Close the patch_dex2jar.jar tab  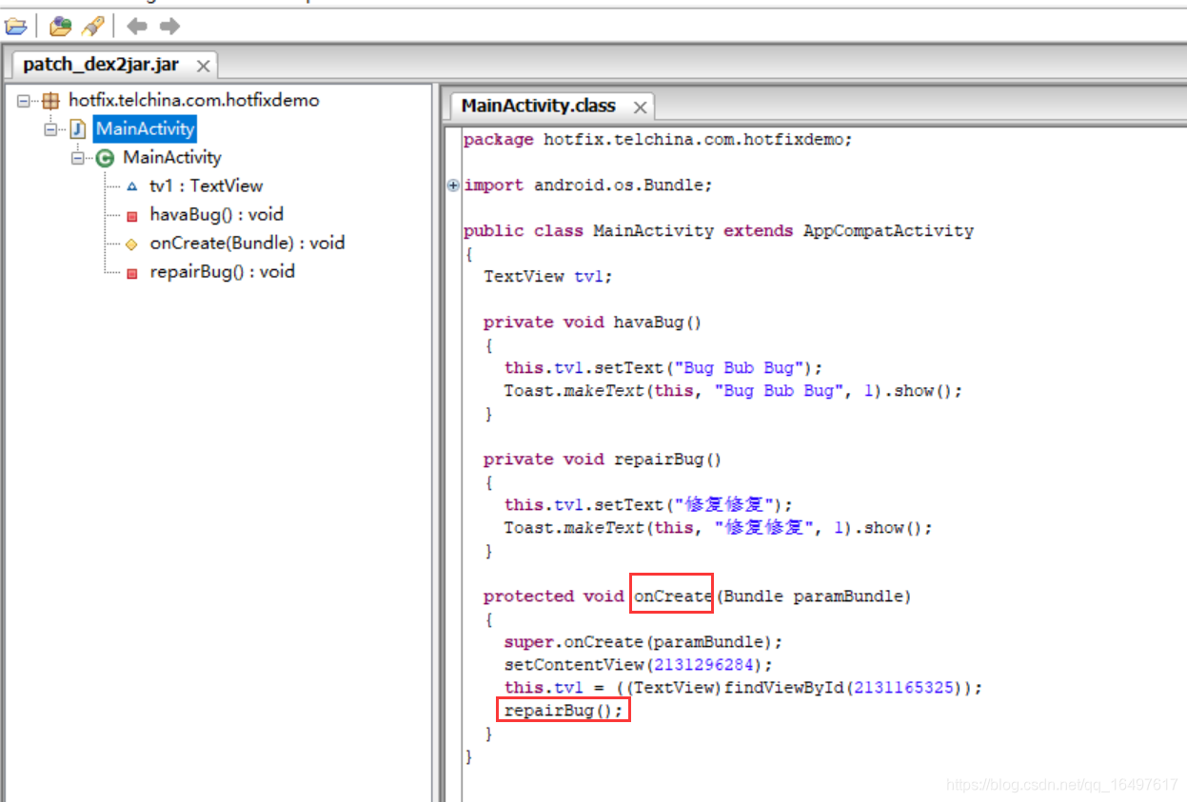(x=200, y=64)
